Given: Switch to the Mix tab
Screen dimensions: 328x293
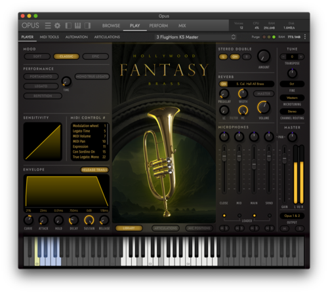Looking at the screenshot, I should (182, 26).
